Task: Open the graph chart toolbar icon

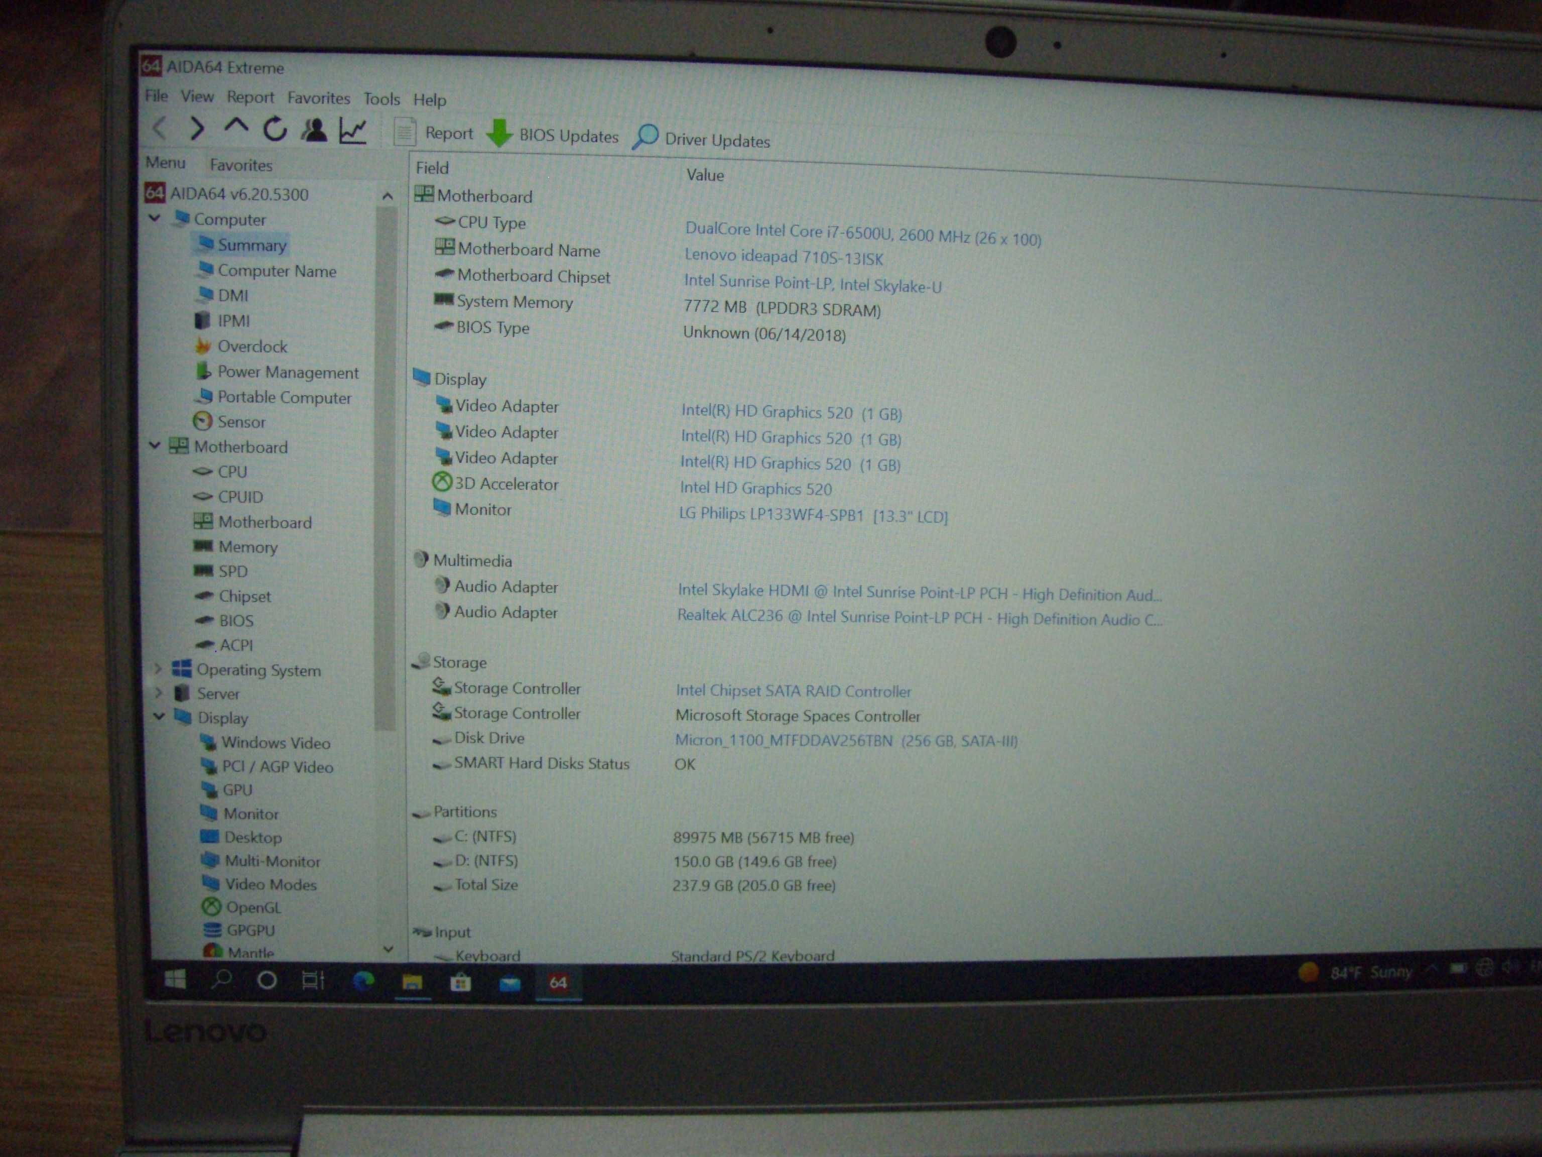Action: [x=353, y=131]
